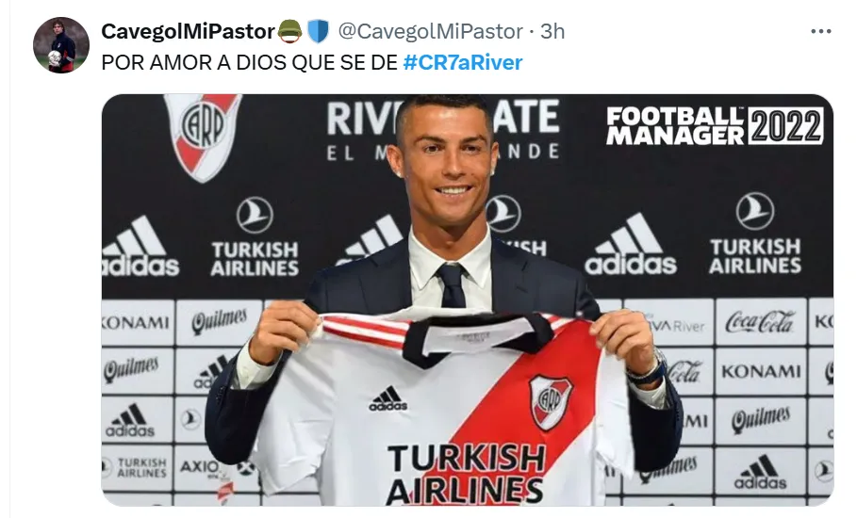Click the KONAMI tile beneath the Coca-Cola tile
This screenshot has height=518, width=857.
coord(760,372)
